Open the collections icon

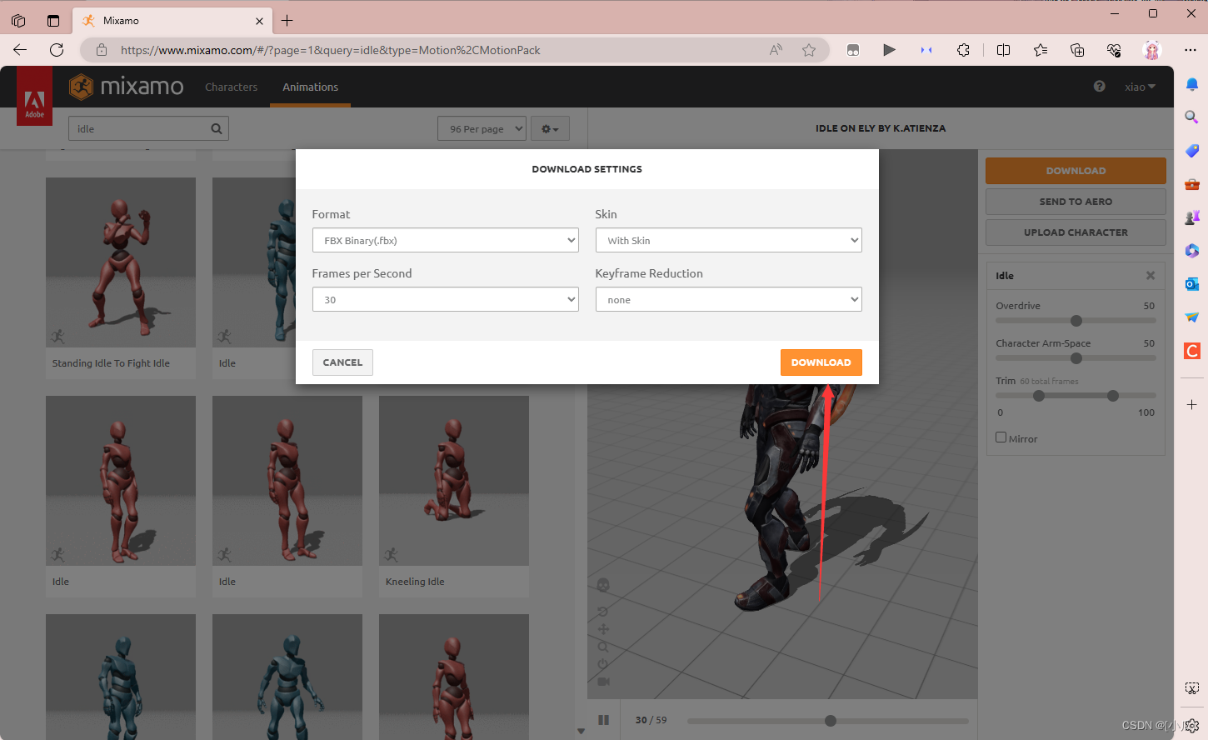coord(1077,50)
